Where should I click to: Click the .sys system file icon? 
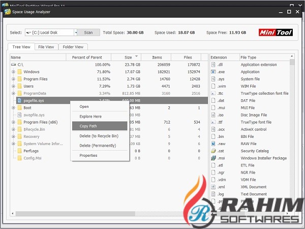(x=213, y=79)
